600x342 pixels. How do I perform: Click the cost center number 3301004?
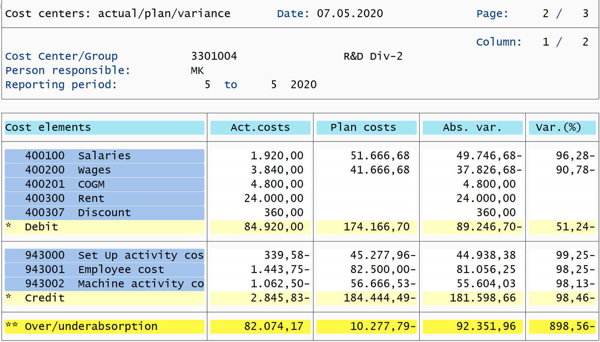pos(214,56)
